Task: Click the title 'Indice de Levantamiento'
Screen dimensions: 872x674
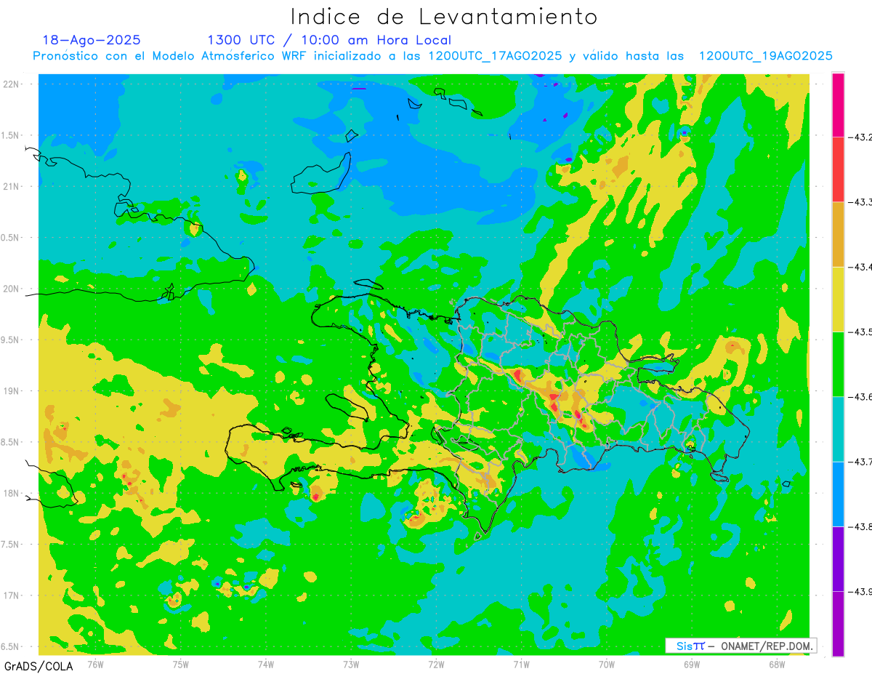Action: pyautogui.click(x=444, y=16)
